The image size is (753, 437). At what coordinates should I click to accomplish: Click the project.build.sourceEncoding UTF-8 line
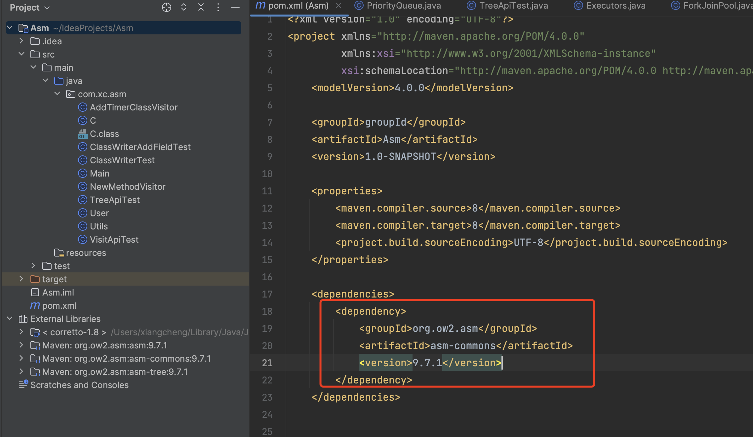click(531, 243)
